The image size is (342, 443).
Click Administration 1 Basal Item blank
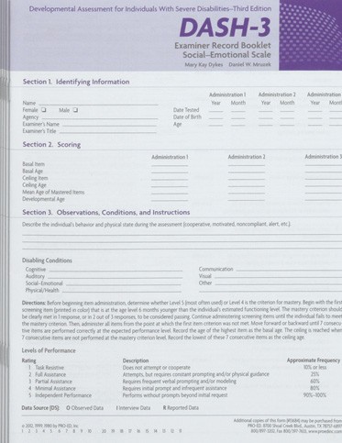170,165
